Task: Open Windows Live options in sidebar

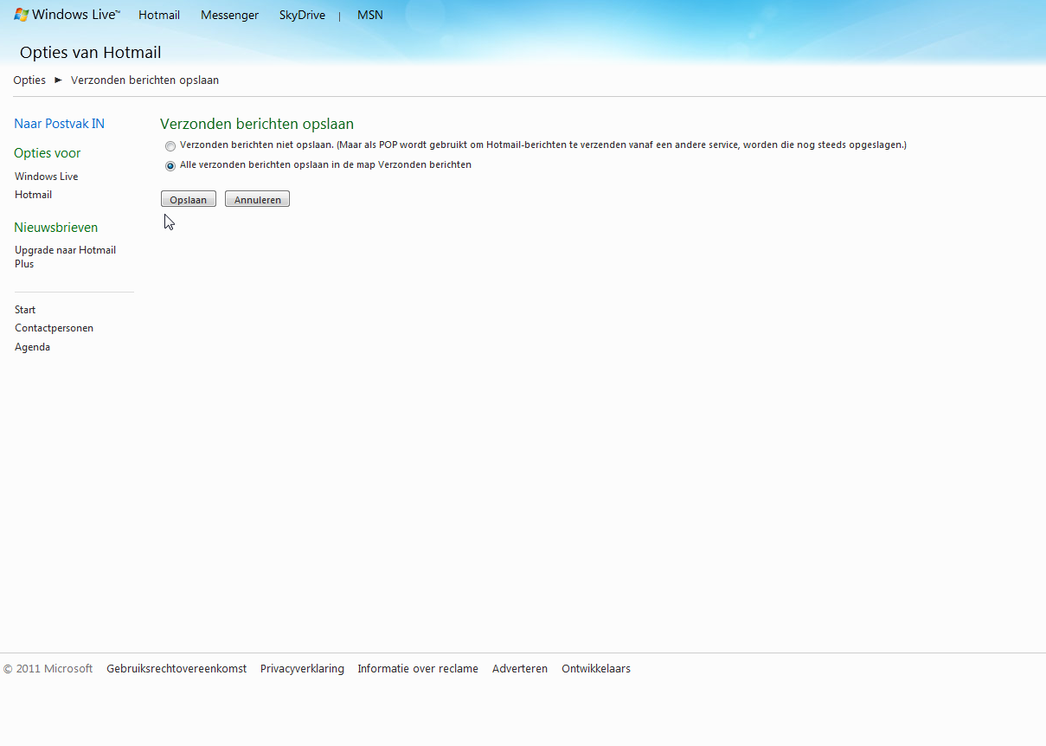Action: tap(46, 177)
